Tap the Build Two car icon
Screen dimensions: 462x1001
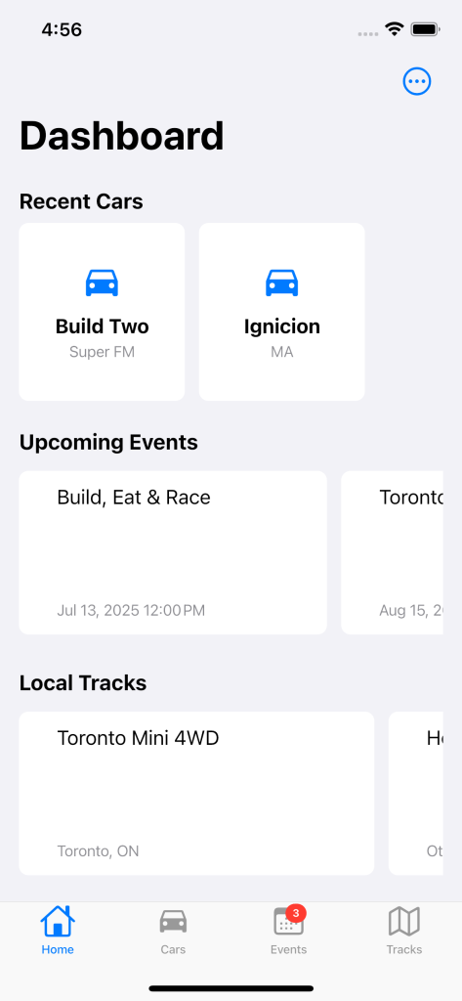coord(103,283)
